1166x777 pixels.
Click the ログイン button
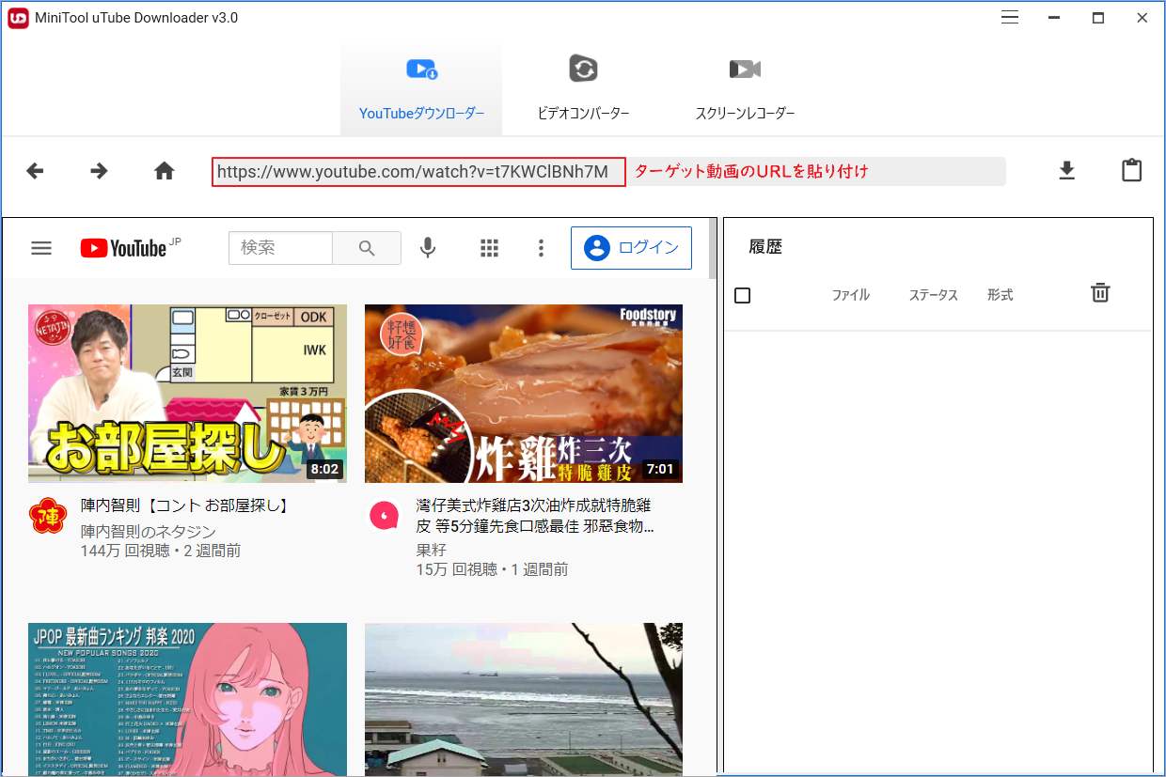click(x=631, y=248)
